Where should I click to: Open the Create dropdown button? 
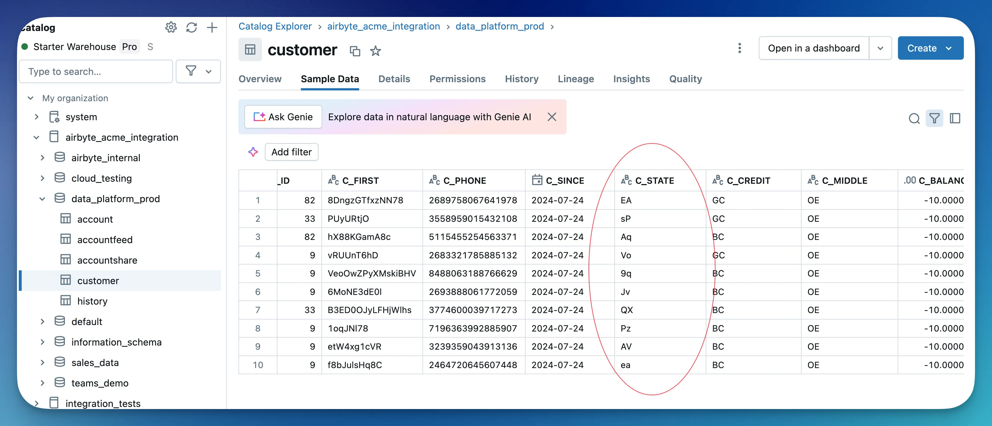coord(930,48)
